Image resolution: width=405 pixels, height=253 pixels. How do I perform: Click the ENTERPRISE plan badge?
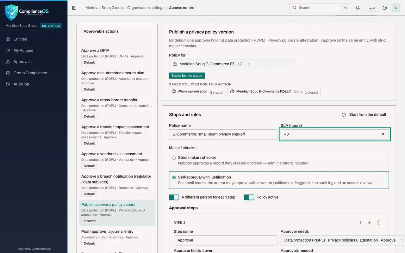(x=51, y=26)
